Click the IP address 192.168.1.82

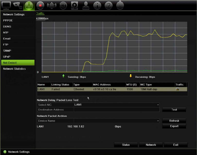[x=76, y=126]
